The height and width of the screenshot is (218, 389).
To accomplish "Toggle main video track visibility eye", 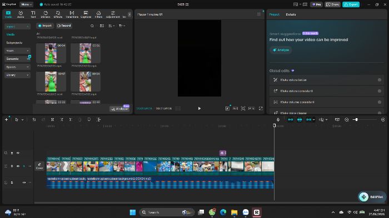I will pos(18,166).
